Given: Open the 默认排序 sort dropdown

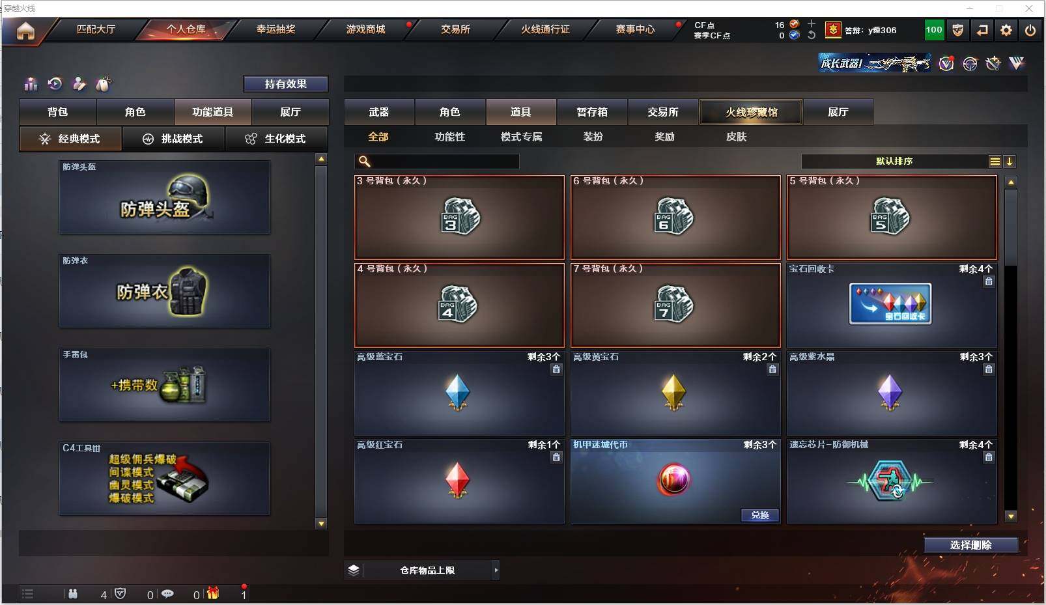Looking at the screenshot, I should click(x=895, y=162).
